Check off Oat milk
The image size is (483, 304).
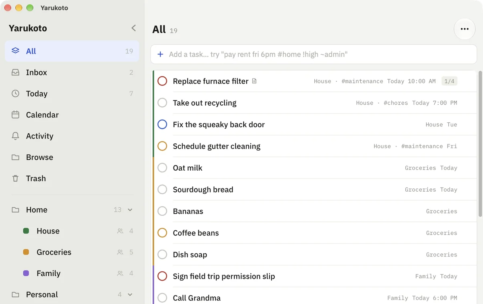click(162, 168)
